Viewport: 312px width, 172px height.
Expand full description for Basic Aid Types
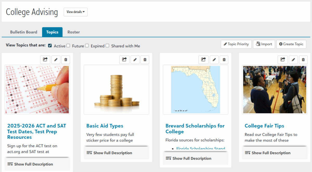[113, 153]
